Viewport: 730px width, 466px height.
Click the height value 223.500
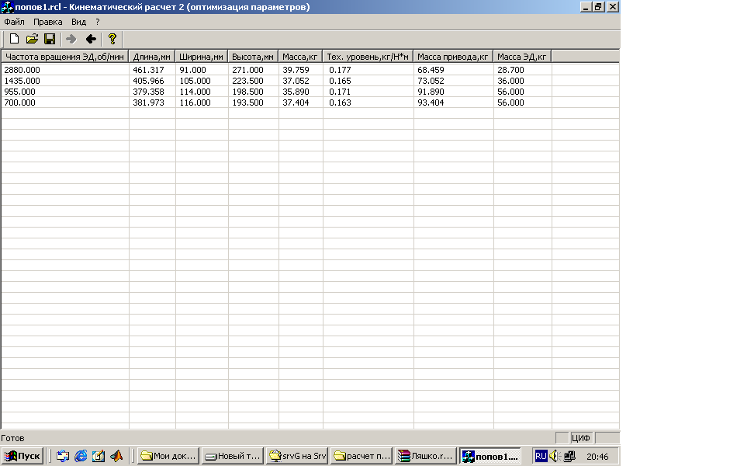point(247,81)
